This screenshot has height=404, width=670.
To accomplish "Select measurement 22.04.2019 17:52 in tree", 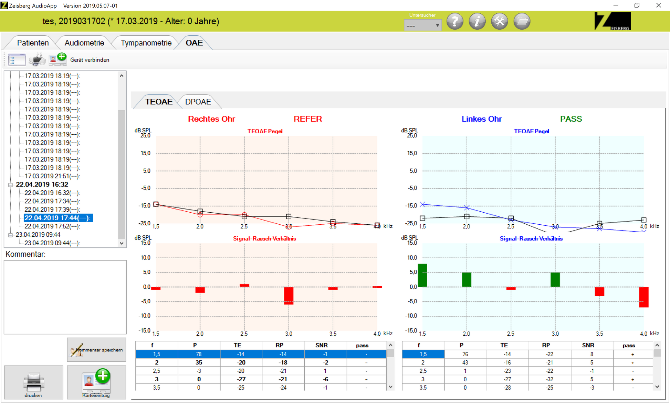I will (x=52, y=226).
